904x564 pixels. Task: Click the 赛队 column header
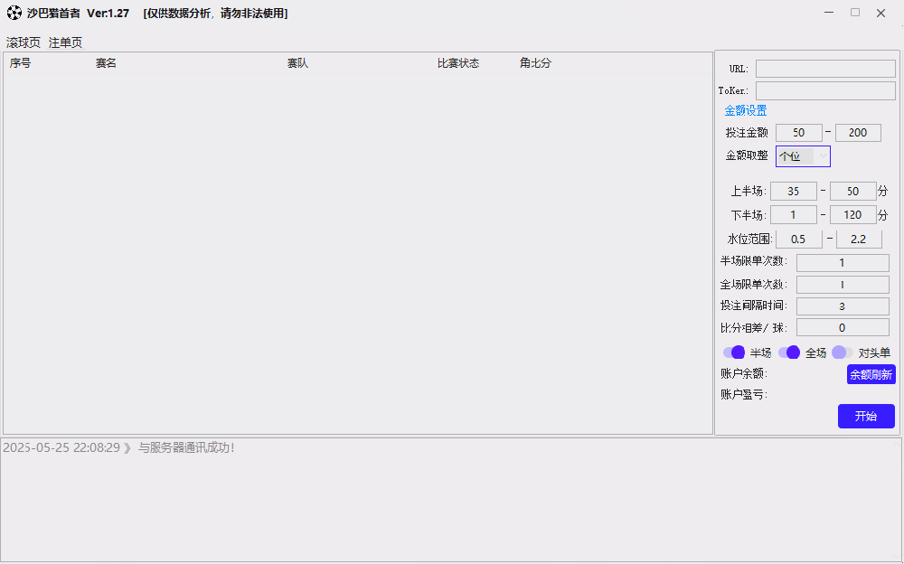[x=297, y=63]
